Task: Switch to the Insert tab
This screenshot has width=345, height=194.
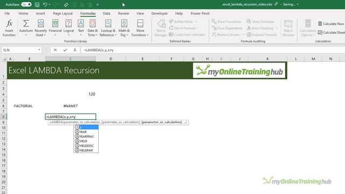Action: [x=40, y=13]
